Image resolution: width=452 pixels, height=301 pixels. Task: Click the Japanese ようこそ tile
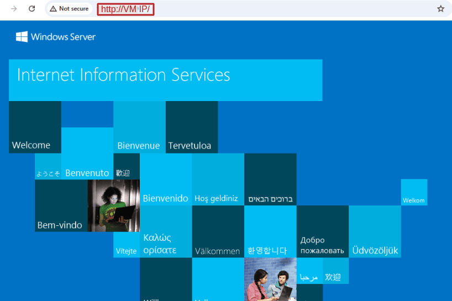(x=48, y=166)
